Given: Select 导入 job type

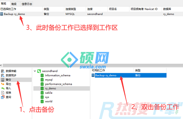Looking at the screenshot, I should click(9, 88).
